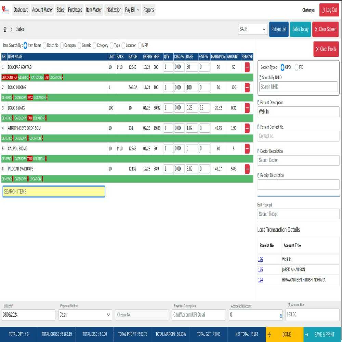Screen dimensions: 342x342
Task: Open the Payment Method dropdown showing Cash
Action: [x=85, y=315]
